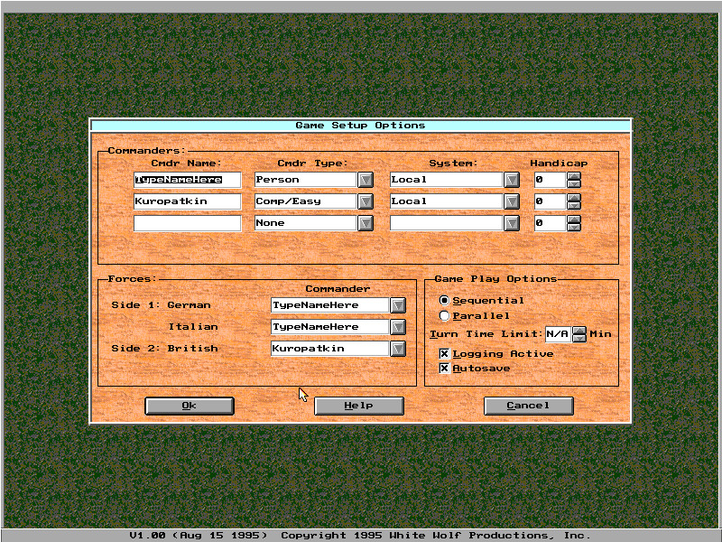Screen dimensions: 722x542
Task: Click the Ok button
Action: point(190,406)
